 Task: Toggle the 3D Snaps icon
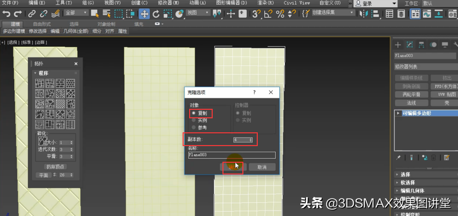coord(257,14)
